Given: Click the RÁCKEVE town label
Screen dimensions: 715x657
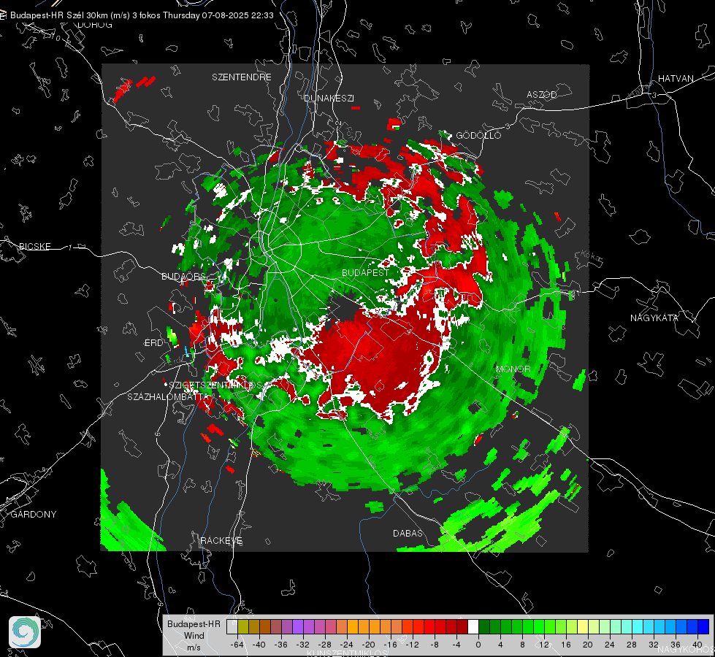Looking at the screenshot, I should tap(221, 540).
